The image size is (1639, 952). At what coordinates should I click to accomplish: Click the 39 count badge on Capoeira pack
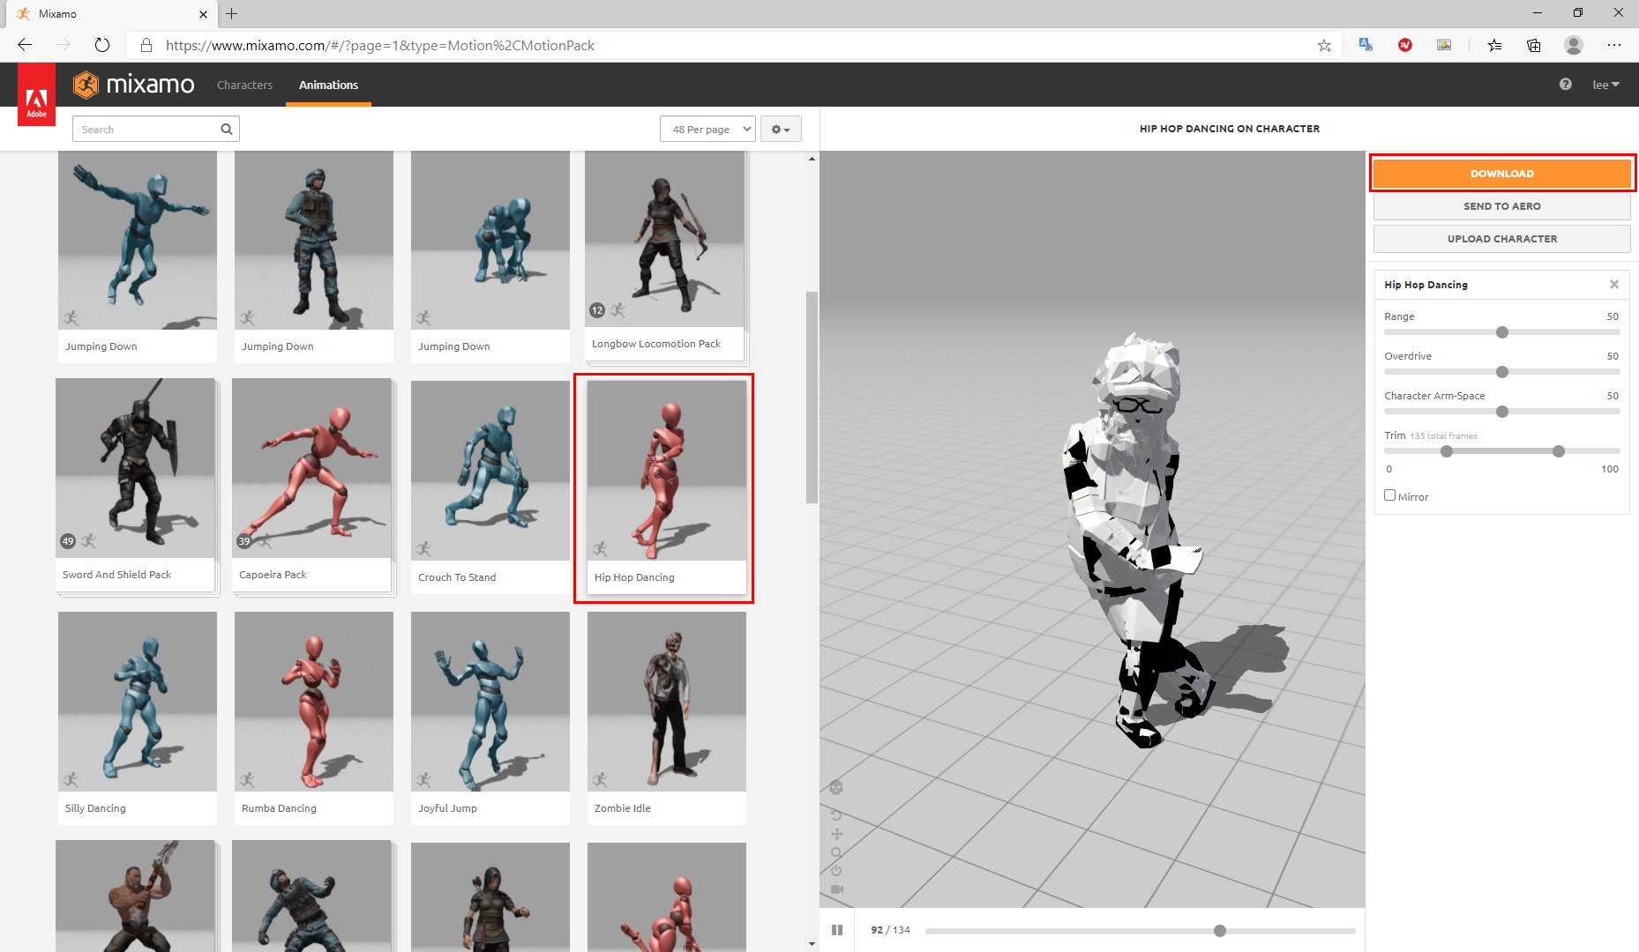244,541
